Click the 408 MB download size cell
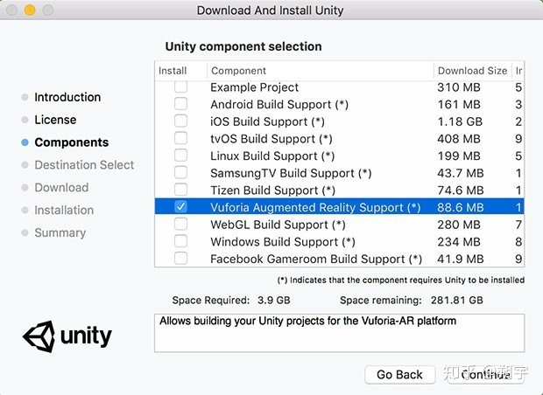Screen dimensions: 543x395 [459, 139]
